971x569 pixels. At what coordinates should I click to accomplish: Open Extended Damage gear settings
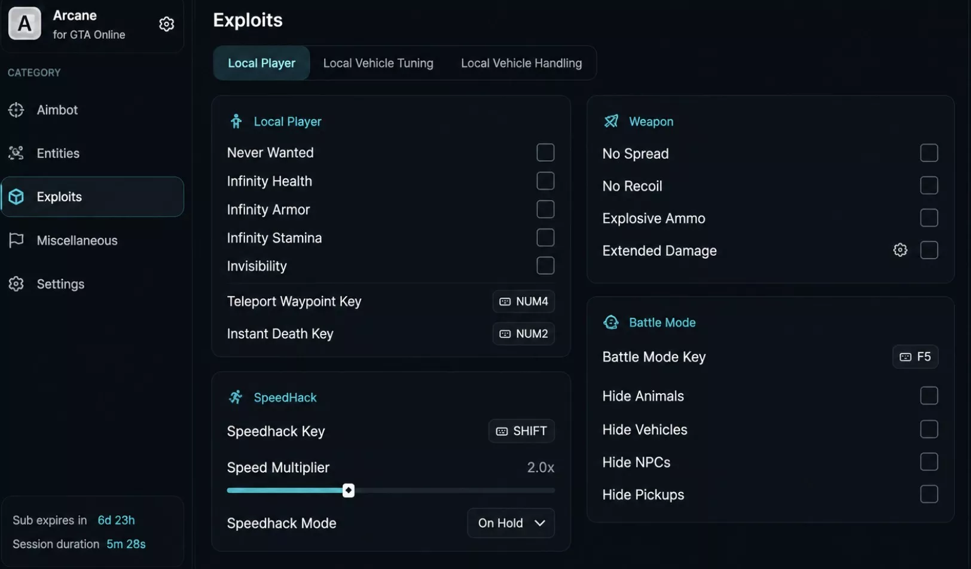coord(900,250)
